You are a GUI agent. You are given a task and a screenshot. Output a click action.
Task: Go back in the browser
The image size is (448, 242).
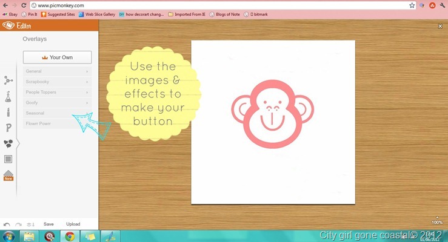pyautogui.click(x=5, y=5)
